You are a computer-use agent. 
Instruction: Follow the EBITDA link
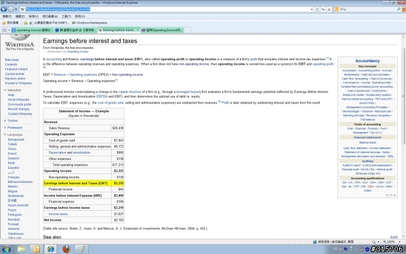click(101, 97)
